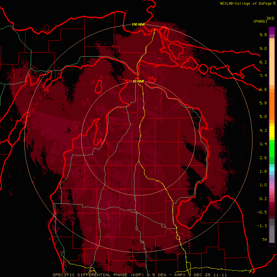Select the 3.4 scale value

click(263, 144)
